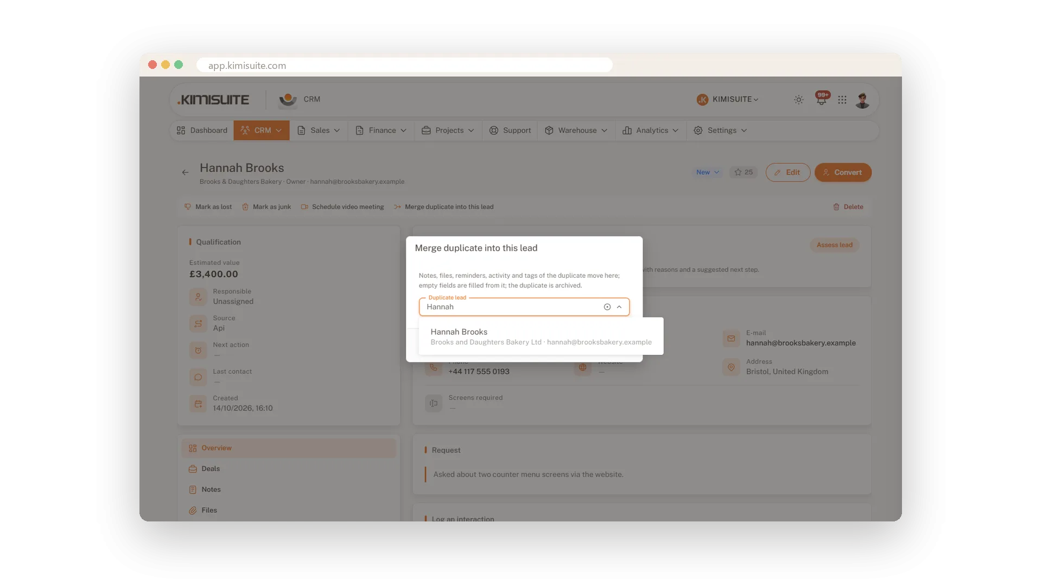Click the Edit button

(787, 173)
